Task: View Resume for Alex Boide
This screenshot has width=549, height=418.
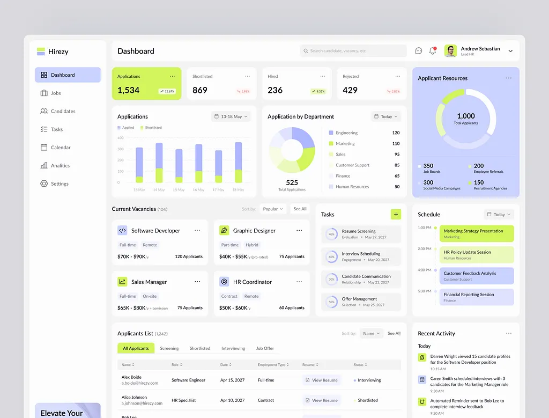Action: pyautogui.click(x=321, y=380)
